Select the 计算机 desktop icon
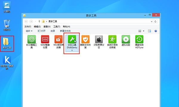Image resolution: width=179 pixels, height=107 pixels. pyautogui.click(x=7, y=7)
